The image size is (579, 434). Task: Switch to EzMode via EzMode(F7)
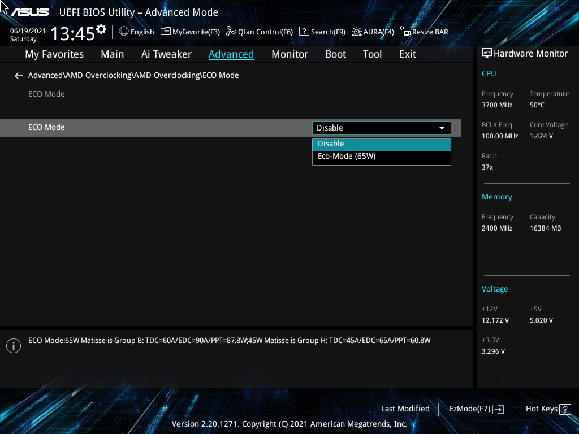[x=476, y=409]
